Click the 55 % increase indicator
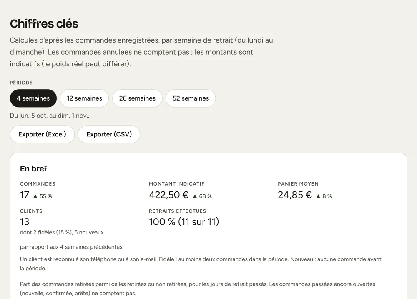The image size is (417, 299). [43, 196]
